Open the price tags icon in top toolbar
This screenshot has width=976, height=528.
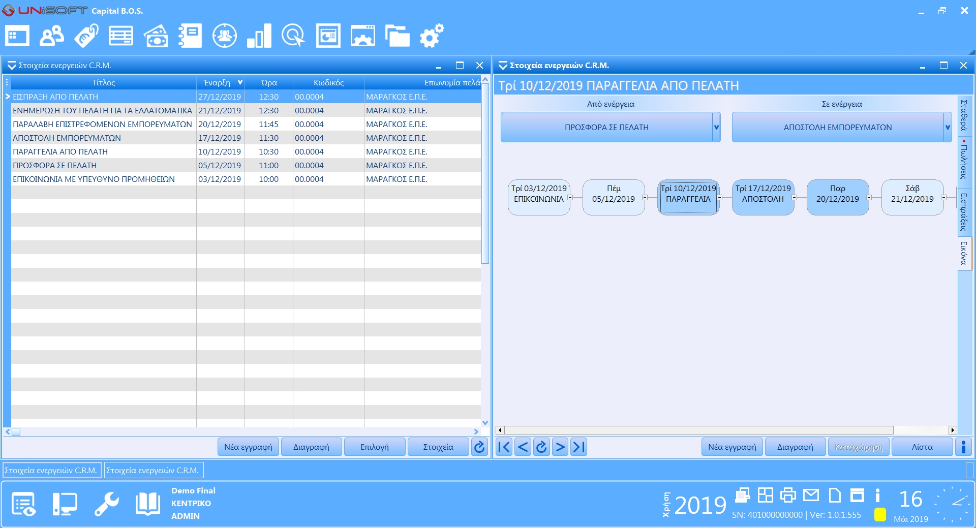(86, 36)
